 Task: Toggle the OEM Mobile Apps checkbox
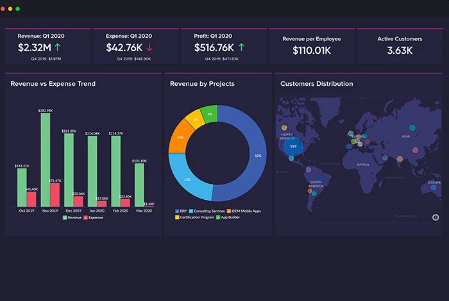[228, 211]
